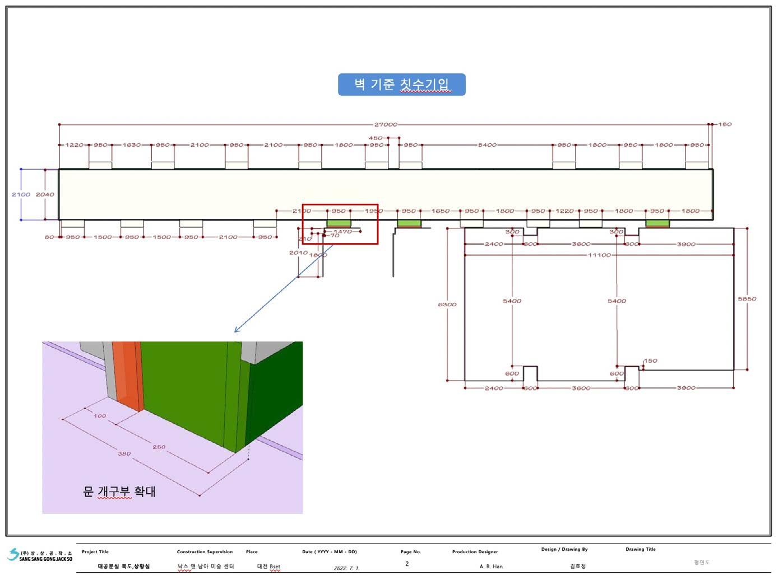The width and height of the screenshot is (778, 585).
Task: Select the 1650 dimension text
Action: pos(440,211)
